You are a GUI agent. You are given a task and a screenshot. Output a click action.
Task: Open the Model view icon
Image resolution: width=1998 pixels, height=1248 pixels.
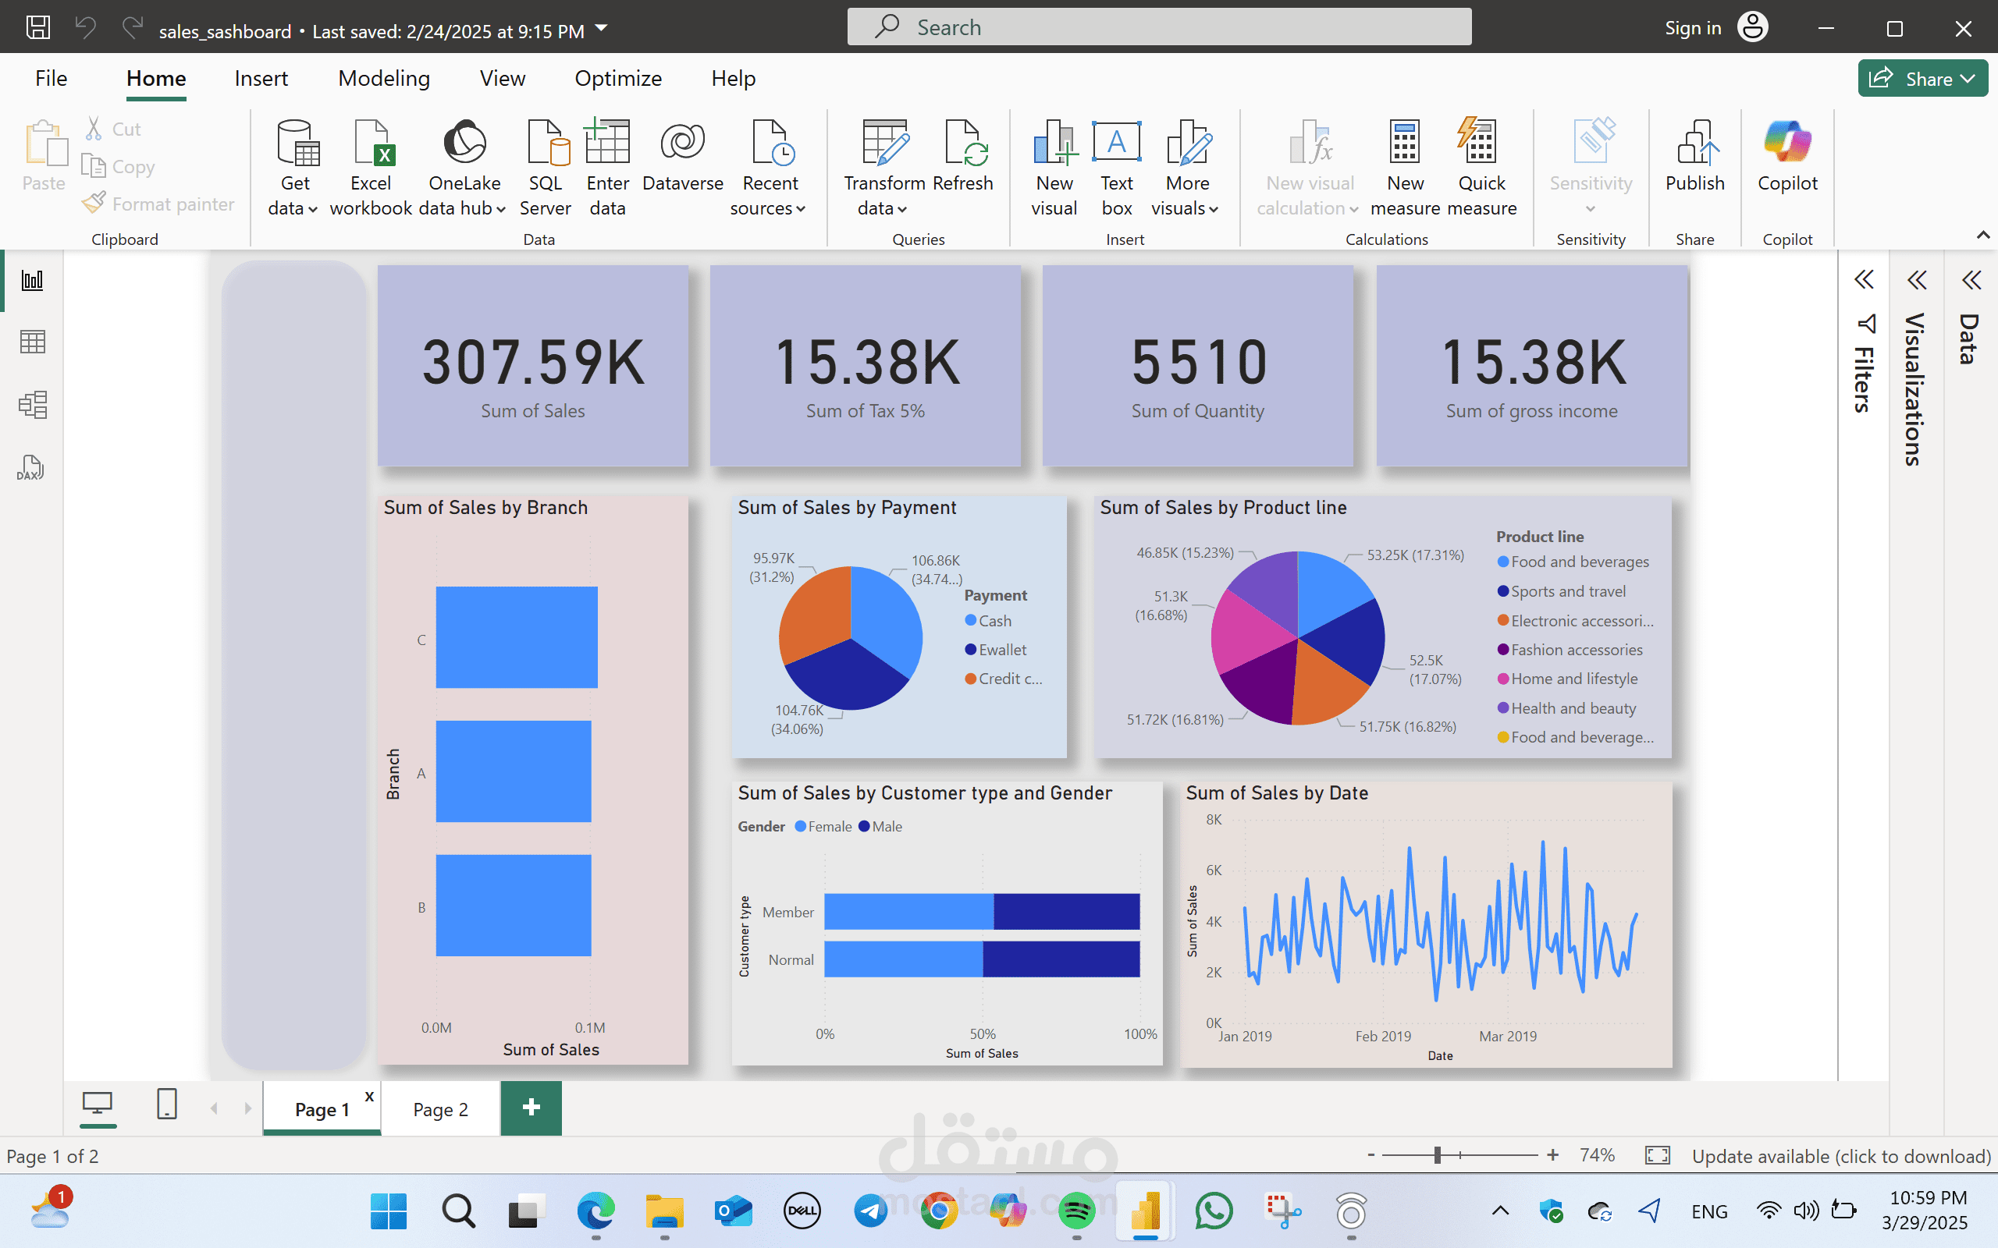pyautogui.click(x=32, y=405)
